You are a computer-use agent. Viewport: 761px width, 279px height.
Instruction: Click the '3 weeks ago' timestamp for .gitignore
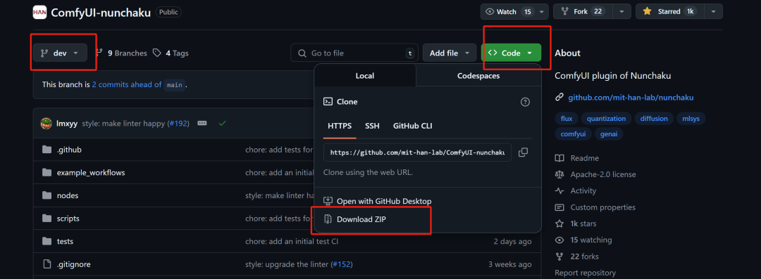pyautogui.click(x=510, y=264)
